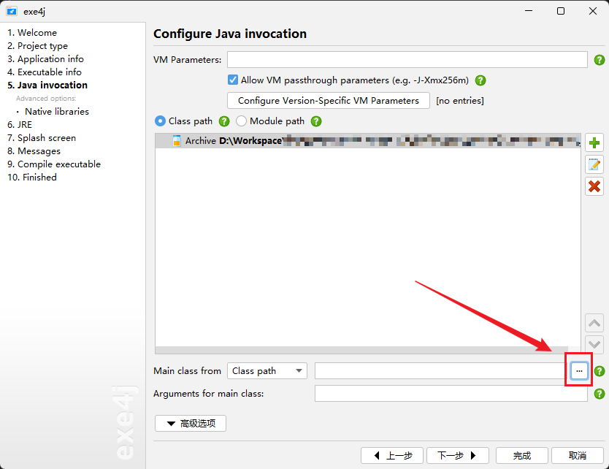
Task: Select the Class path radio button
Action: pos(160,121)
